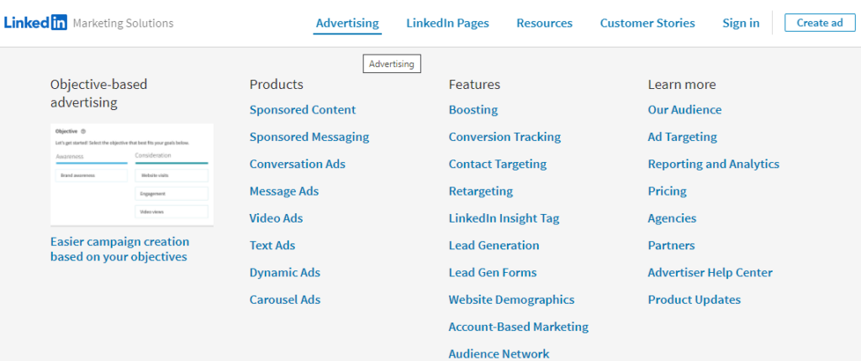Follow the Easier campaign creation link
Viewport: 861px width, 361px height.
(119, 249)
